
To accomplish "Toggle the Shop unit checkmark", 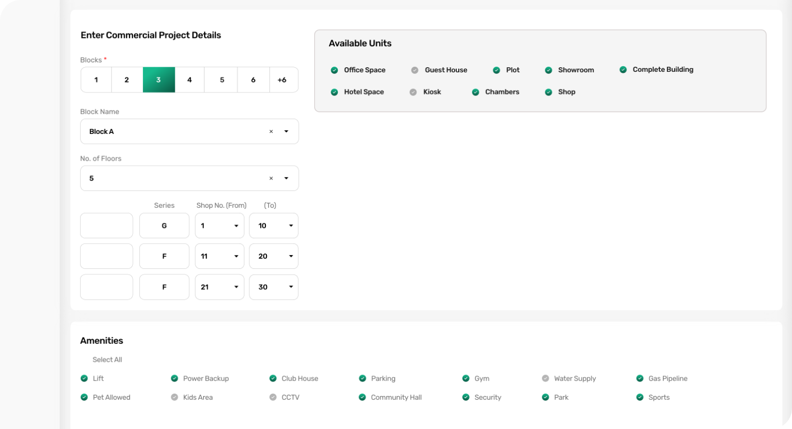I will [x=548, y=92].
